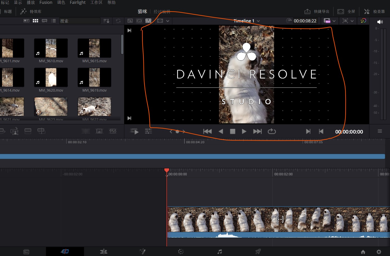Open the Fairlight menu
The image size is (390, 256).
[78, 2]
